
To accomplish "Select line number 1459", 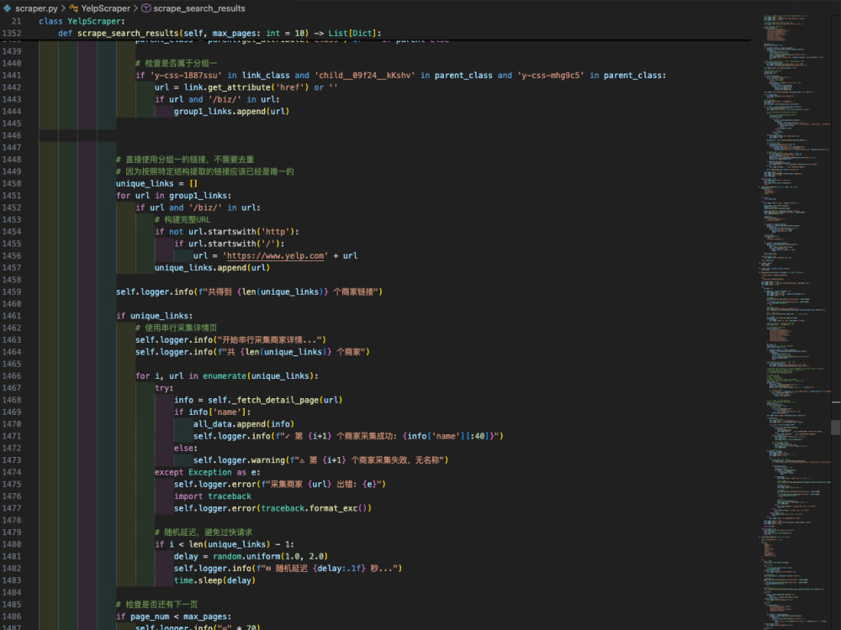I will (12, 291).
